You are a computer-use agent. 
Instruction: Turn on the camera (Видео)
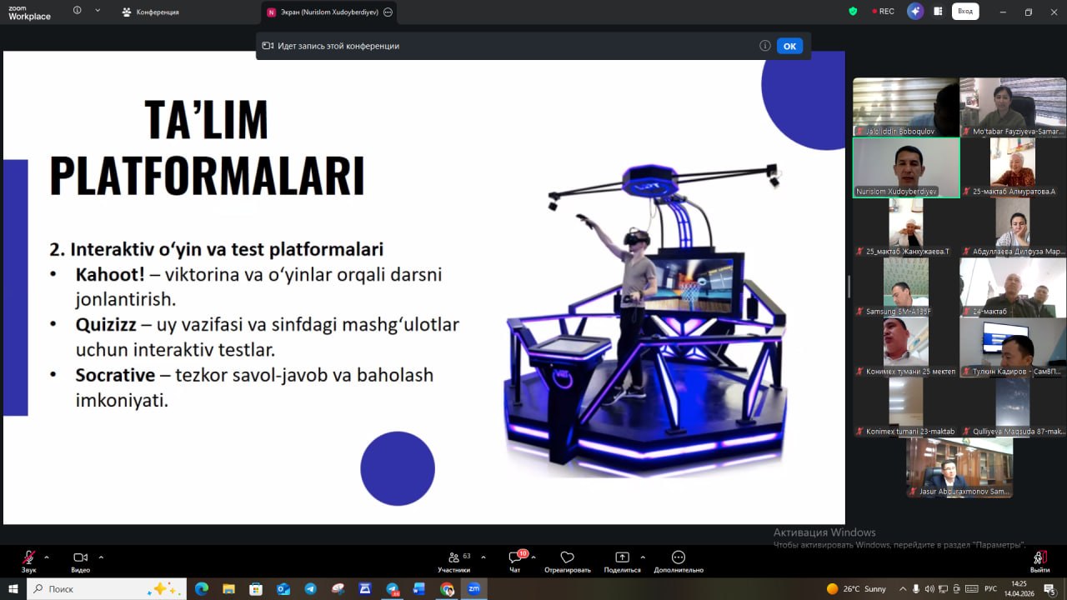tap(80, 558)
